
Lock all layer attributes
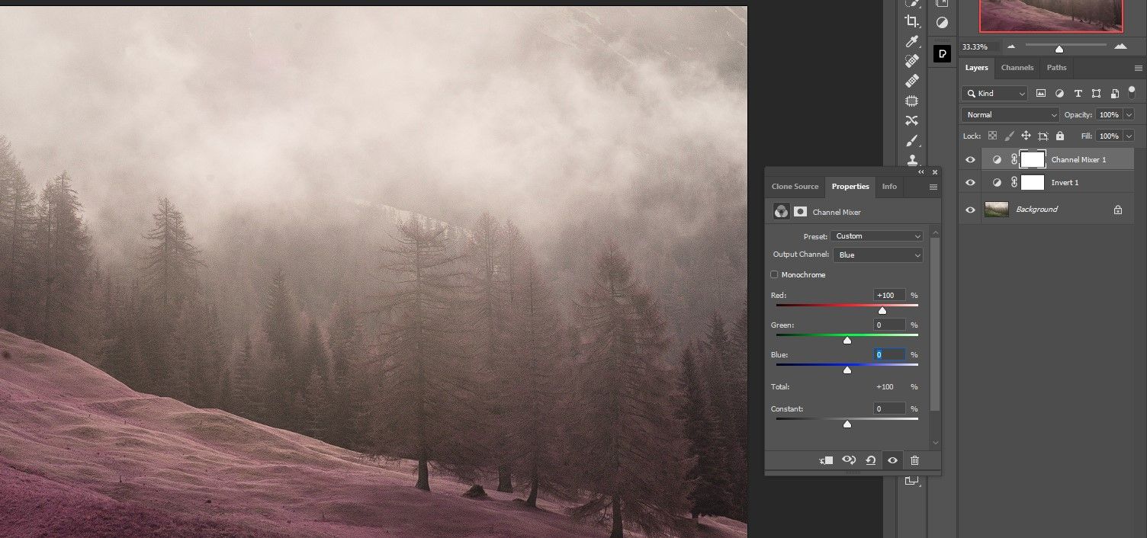point(1059,136)
